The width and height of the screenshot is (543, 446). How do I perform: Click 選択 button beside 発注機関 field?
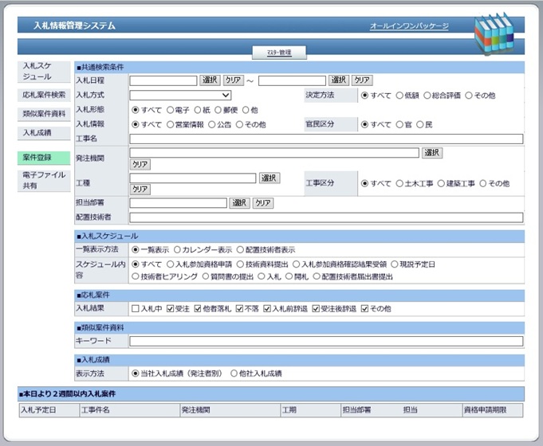(431, 153)
